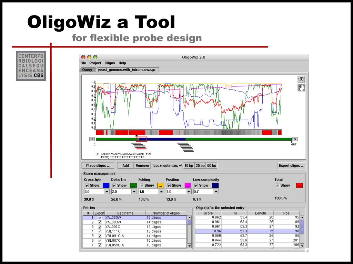Viewport: 353px width, 264px height.
Task: Select entry YBL059C-A
Action: pyautogui.click(x=135, y=245)
